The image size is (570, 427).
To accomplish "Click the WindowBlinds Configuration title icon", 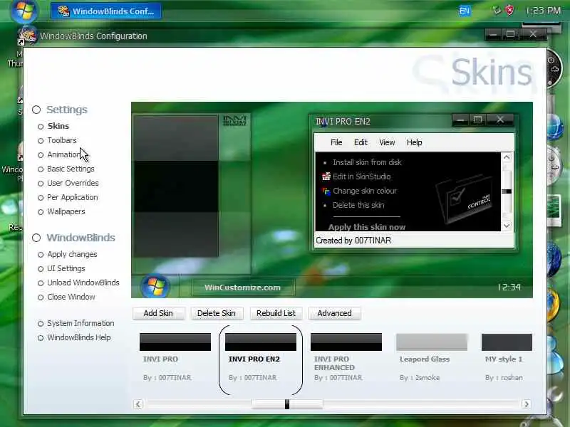I will tap(28, 36).
